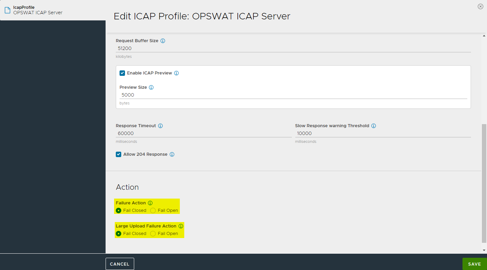Click the Action section heading
This screenshot has width=487, height=270.
point(127,187)
